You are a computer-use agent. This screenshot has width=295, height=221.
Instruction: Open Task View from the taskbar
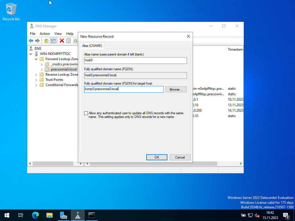(x=21, y=215)
